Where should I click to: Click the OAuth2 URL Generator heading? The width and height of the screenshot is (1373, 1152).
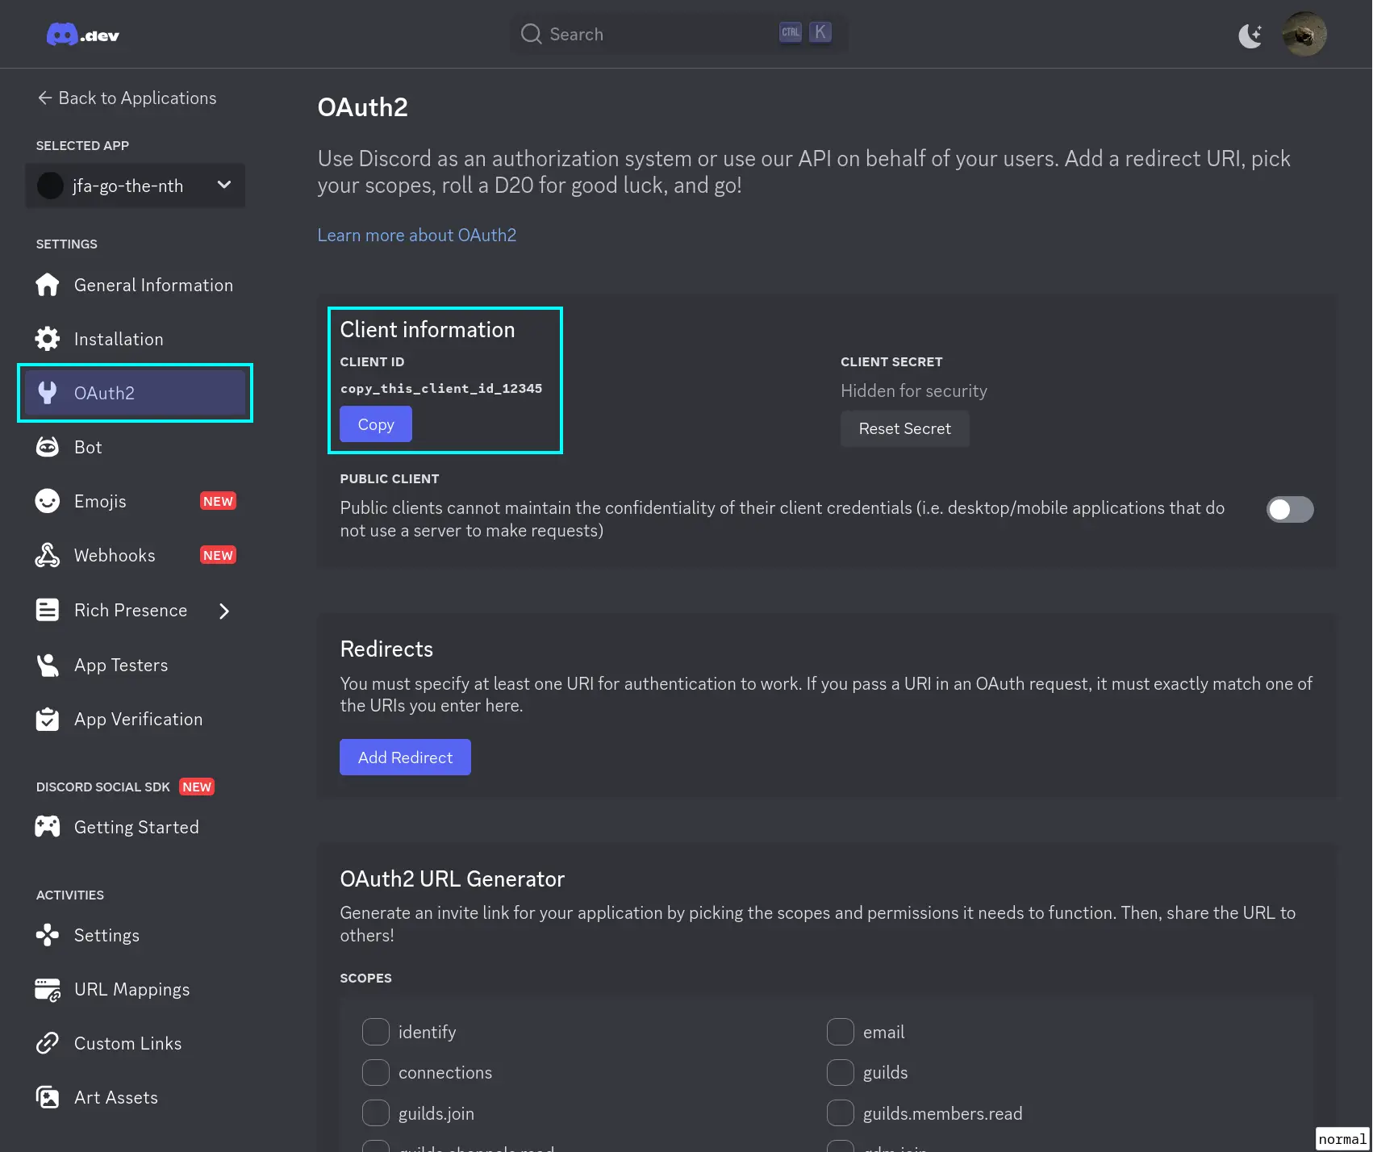tap(452, 879)
